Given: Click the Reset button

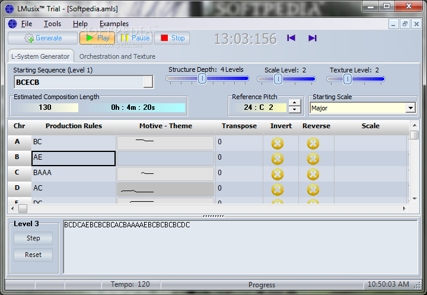Looking at the screenshot, I should click(x=33, y=255).
